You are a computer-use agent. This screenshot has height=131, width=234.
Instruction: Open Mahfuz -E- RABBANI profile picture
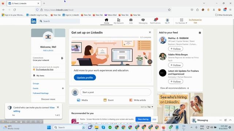(x=163, y=40)
